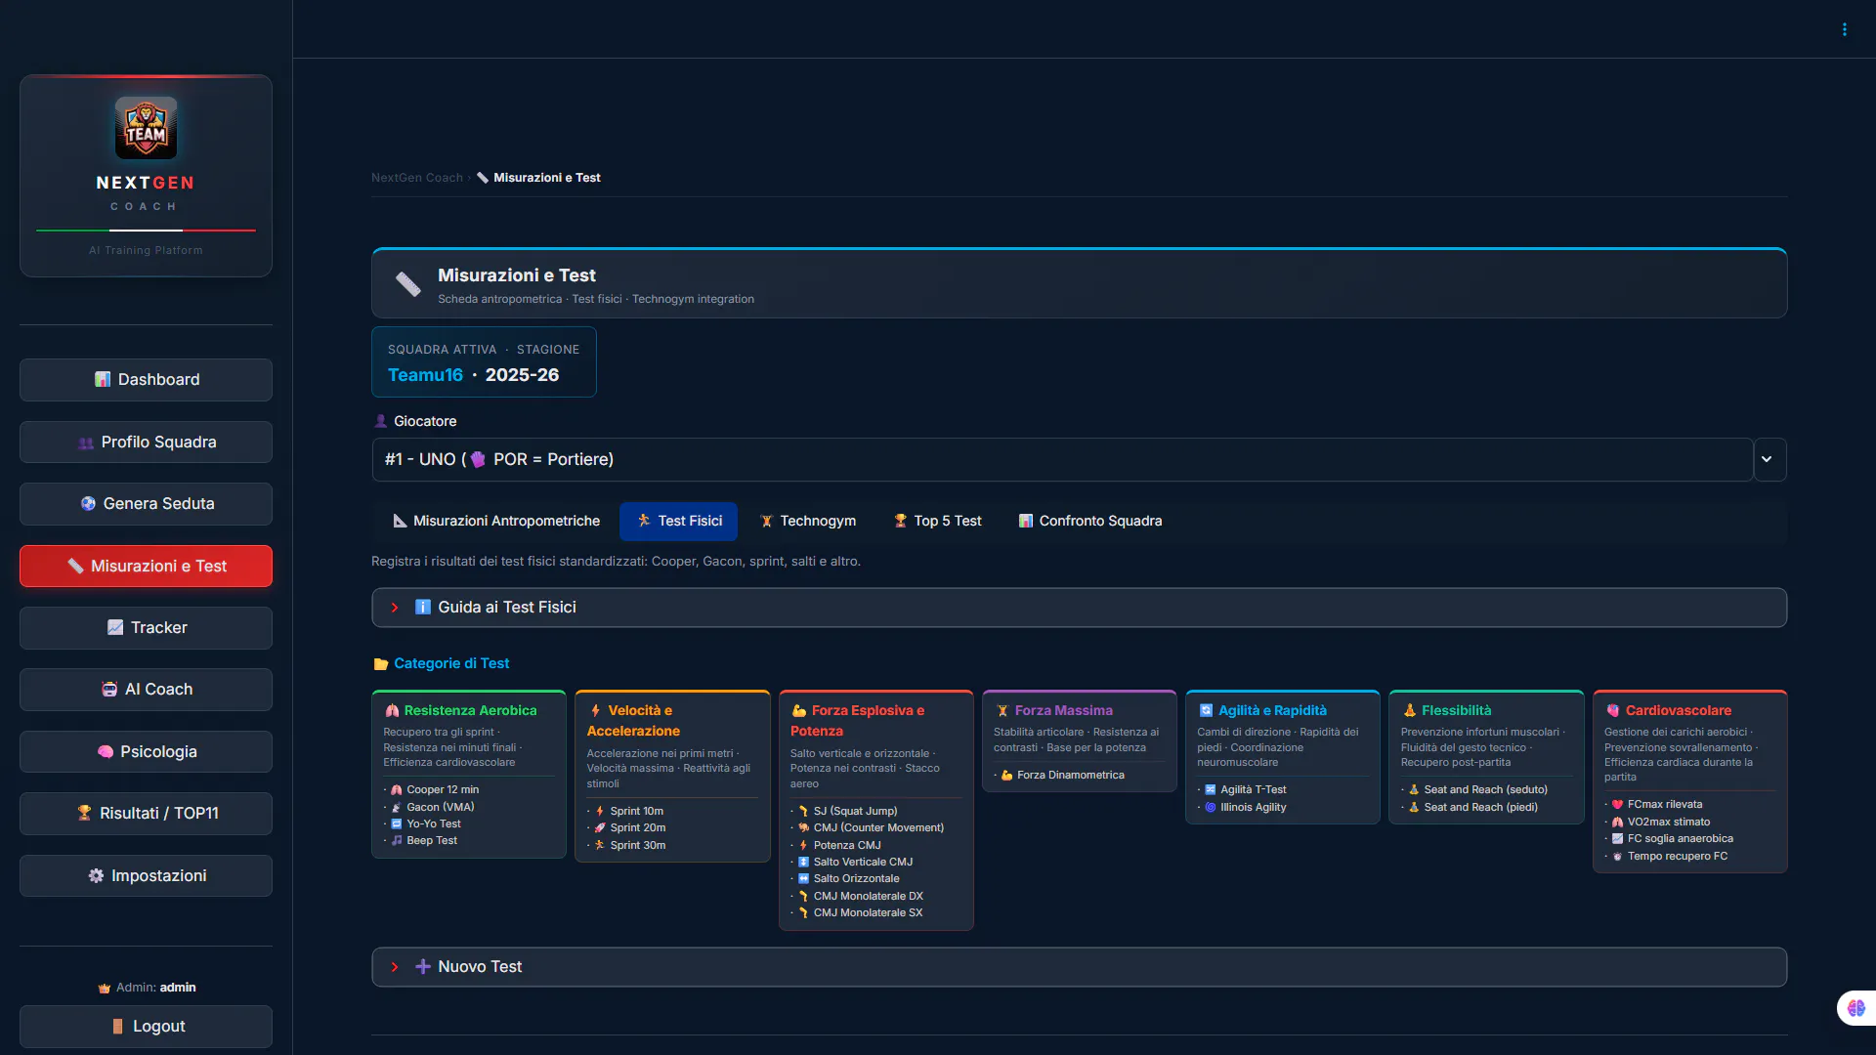Expand the Nuovo Test panel
Viewport: 1876px width, 1055px height.
(1079, 967)
